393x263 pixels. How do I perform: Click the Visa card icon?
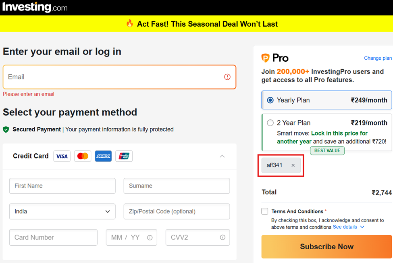click(x=62, y=156)
